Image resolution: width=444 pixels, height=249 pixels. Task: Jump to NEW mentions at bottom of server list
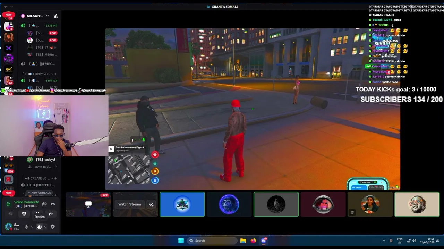9,193
